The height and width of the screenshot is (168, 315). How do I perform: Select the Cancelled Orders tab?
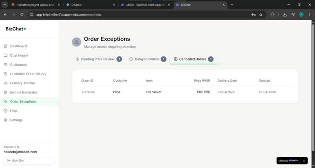pos(193,59)
